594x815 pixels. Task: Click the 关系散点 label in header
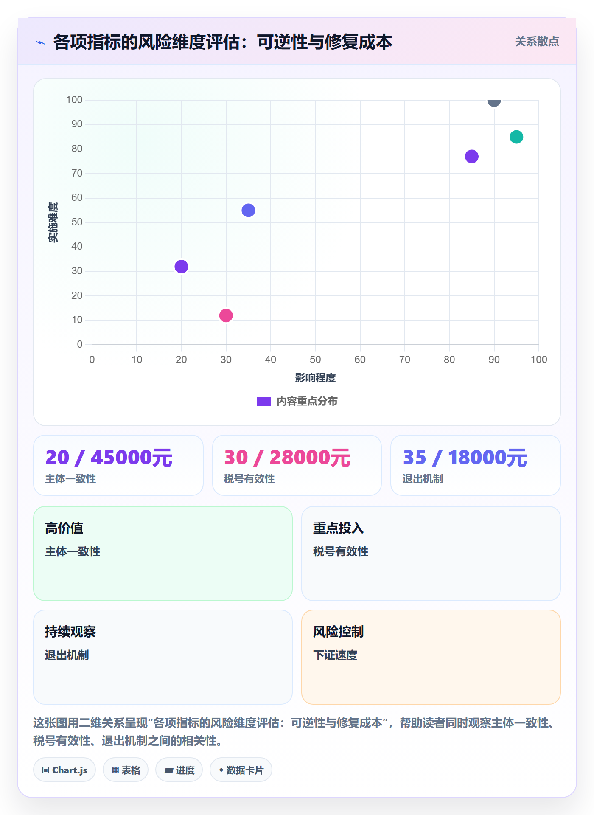(x=537, y=42)
